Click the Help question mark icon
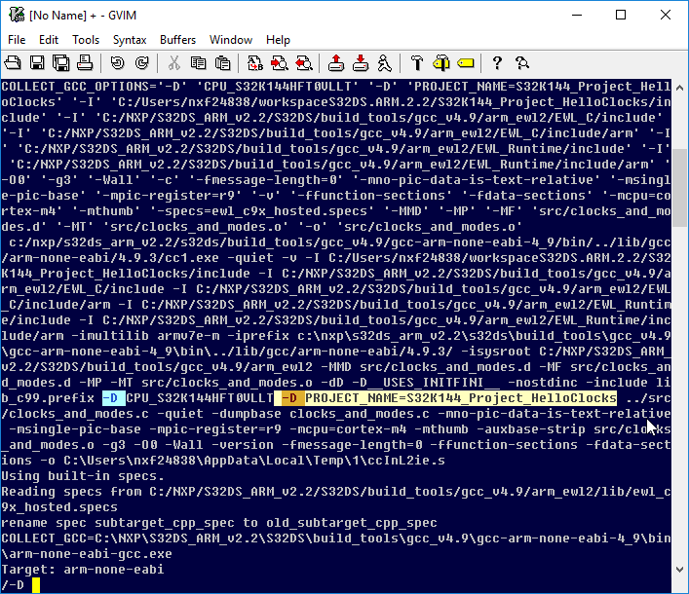This screenshot has width=689, height=594. click(497, 63)
